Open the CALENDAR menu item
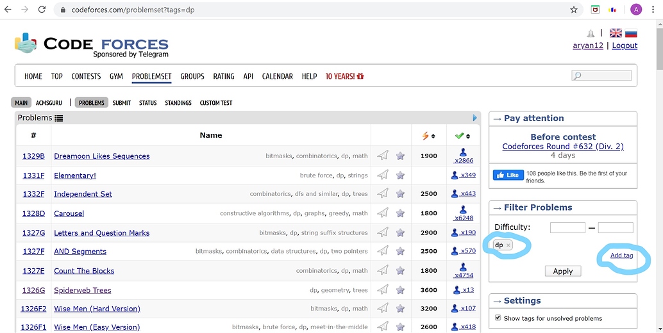The width and height of the screenshot is (663, 333). [278, 76]
